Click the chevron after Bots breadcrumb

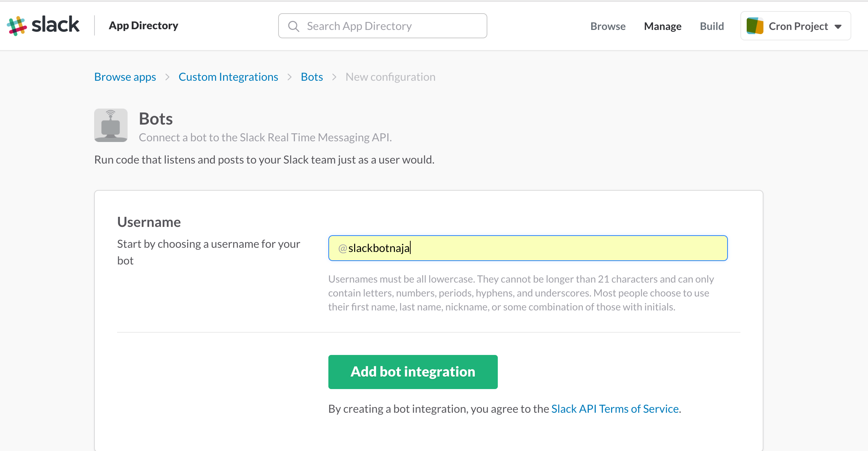(334, 77)
